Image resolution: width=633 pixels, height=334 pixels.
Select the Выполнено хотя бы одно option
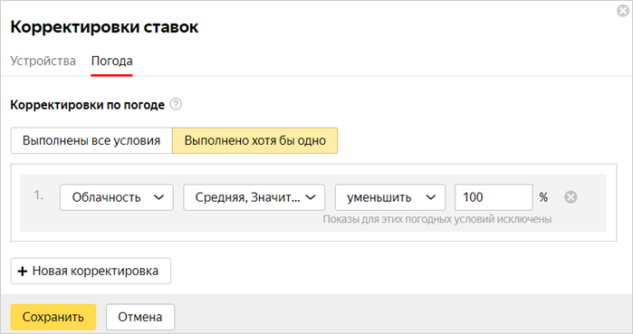click(255, 140)
